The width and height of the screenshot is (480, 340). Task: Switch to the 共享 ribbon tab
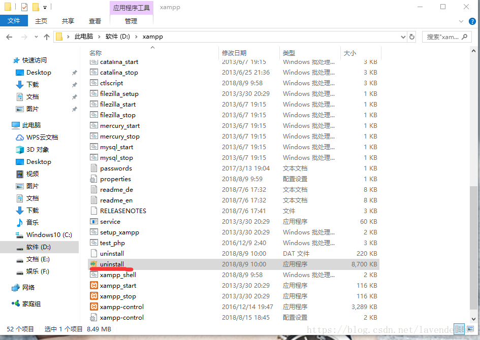coord(68,21)
